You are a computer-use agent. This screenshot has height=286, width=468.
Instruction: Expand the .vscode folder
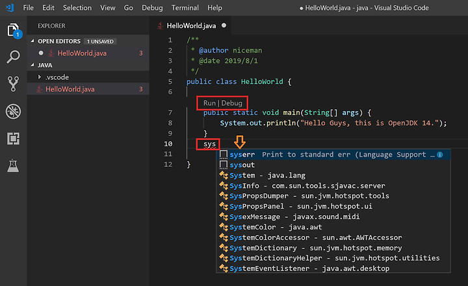[x=39, y=77]
